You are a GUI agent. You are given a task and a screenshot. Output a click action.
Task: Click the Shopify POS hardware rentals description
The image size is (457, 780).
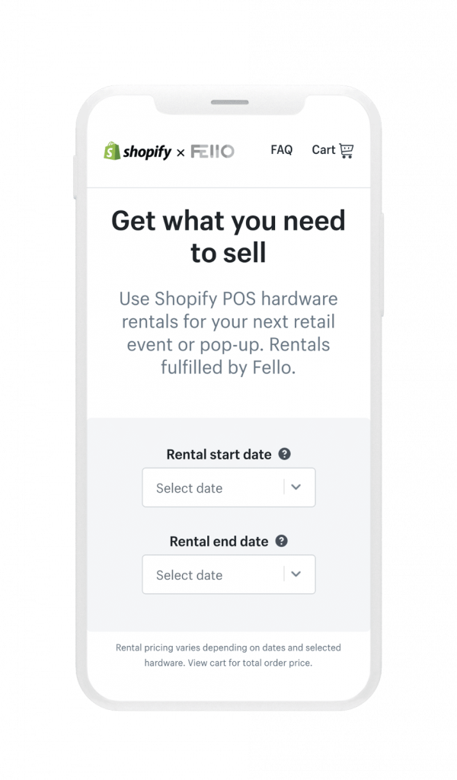(228, 332)
